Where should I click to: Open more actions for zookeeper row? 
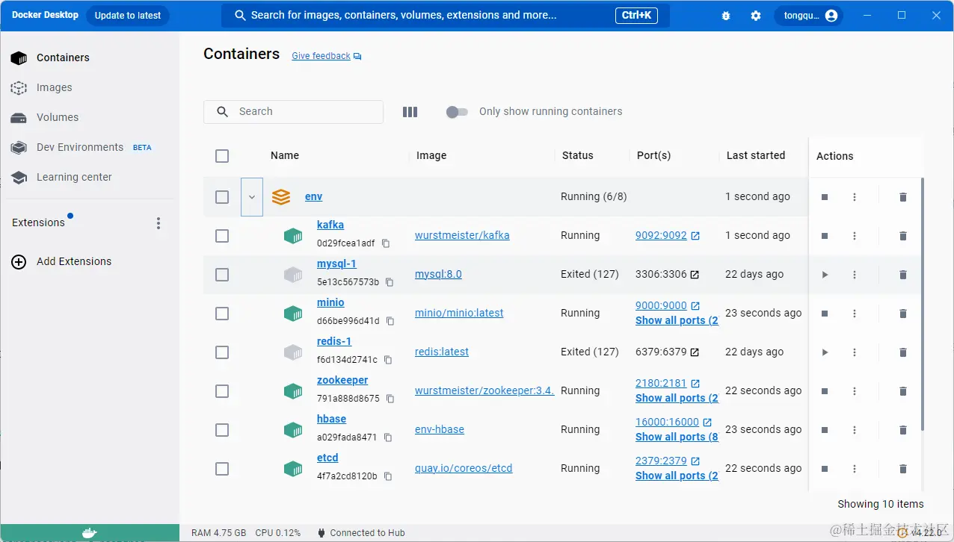point(855,391)
